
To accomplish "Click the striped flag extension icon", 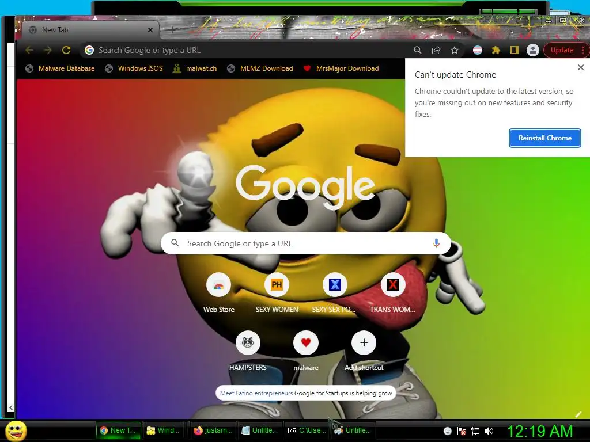I will [x=478, y=50].
